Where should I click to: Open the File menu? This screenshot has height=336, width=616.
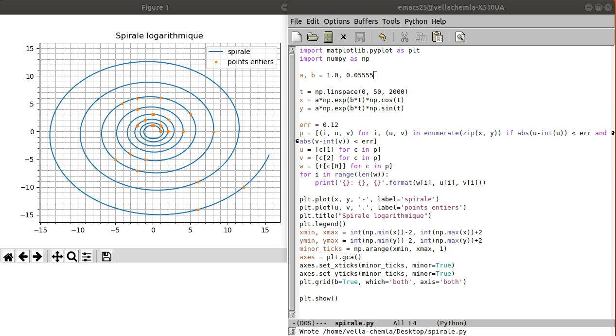point(296,21)
